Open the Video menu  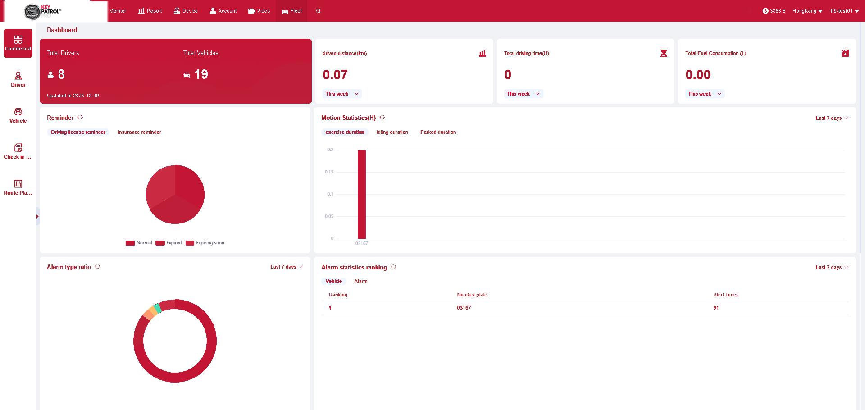(x=259, y=11)
